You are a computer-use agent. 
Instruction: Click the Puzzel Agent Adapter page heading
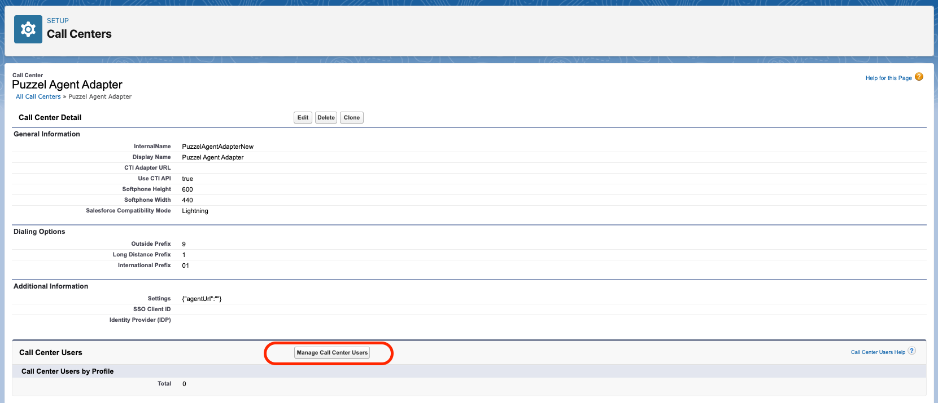67,85
